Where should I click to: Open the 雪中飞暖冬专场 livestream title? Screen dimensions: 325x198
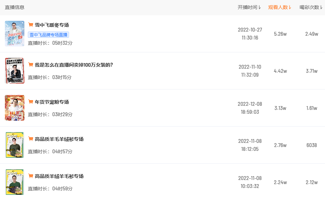pyautogui.click(x=52, y=25)
